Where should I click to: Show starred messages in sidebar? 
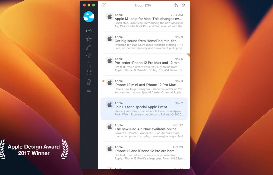(x=89, y=39)
